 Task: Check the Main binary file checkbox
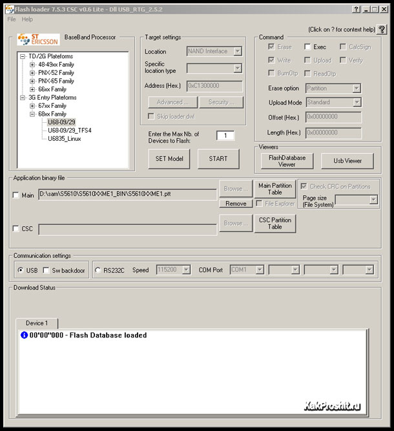(16, 195)
